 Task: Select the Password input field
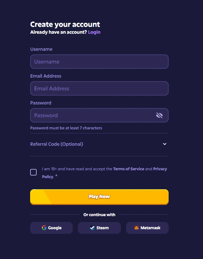click(x=92, y=115)
